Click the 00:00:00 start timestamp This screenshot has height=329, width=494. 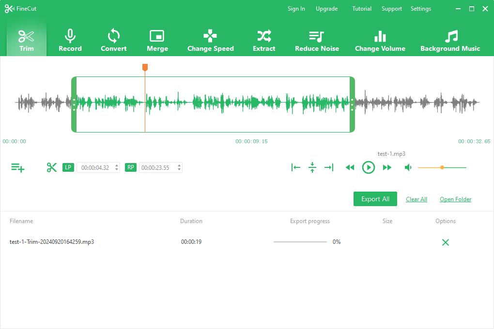tap(14, 141)
